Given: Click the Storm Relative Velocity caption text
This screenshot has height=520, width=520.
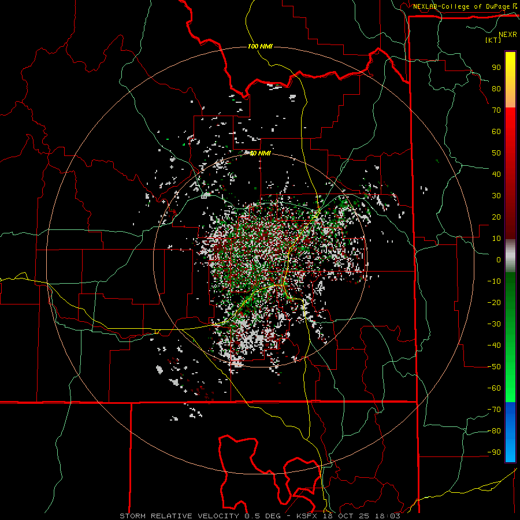Looking at the screenshot, I should 259,516.
